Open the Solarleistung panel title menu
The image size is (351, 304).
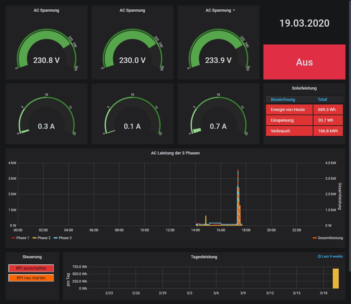(304, 88)
